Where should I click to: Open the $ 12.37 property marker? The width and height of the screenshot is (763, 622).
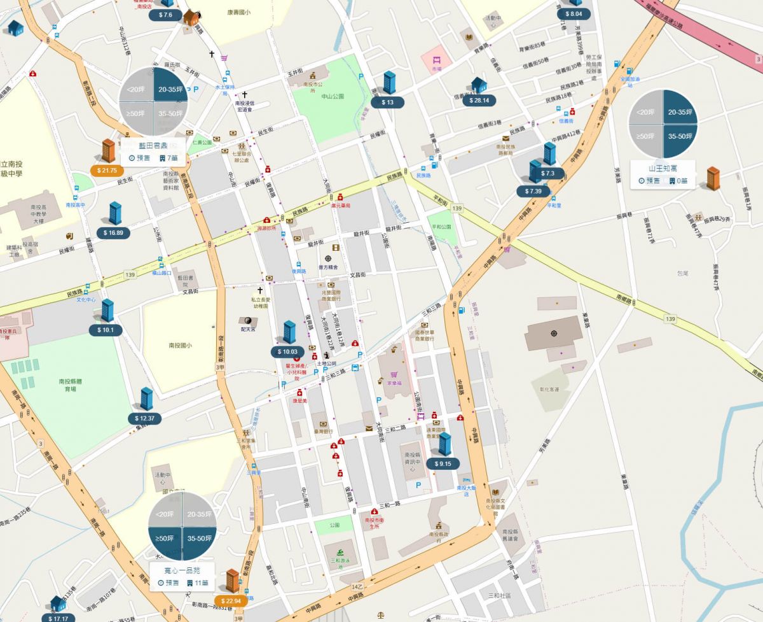pos(146,400)
